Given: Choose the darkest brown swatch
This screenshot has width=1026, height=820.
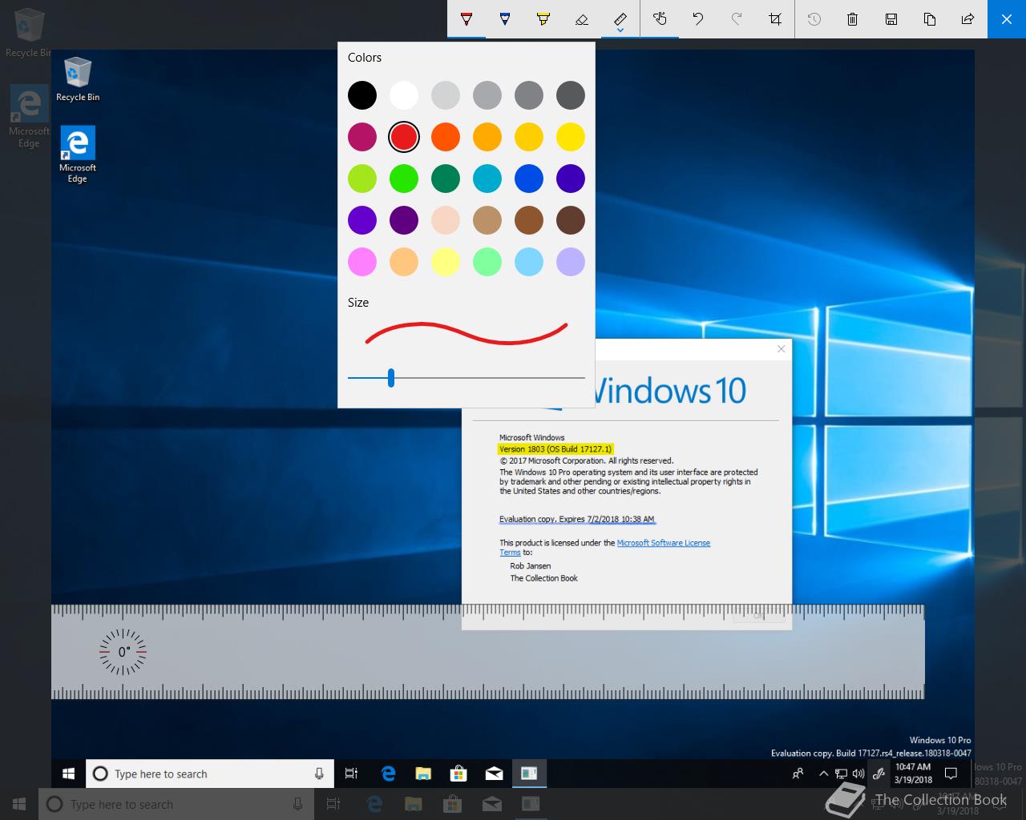Looking at the screenshot, I should (x=571, y=220).
